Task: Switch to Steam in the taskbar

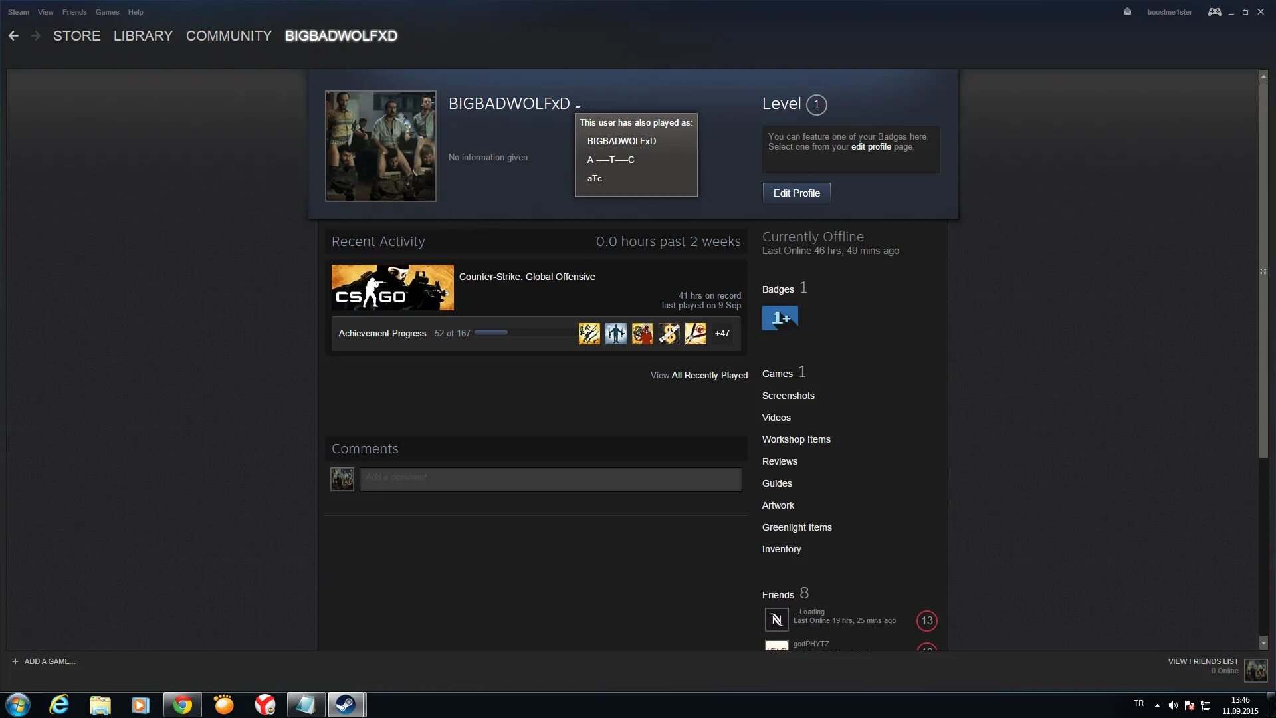Action: pyautogui.click(x=346, y=705)
